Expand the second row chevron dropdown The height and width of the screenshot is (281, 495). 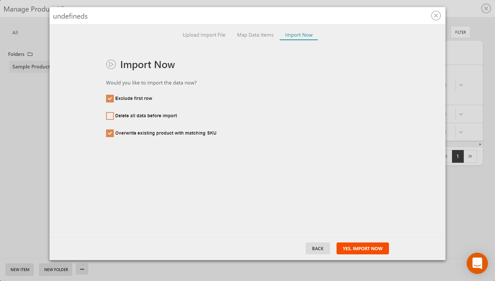coord(461,114)
